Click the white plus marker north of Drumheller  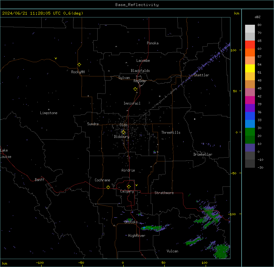(x=195, y=119)
